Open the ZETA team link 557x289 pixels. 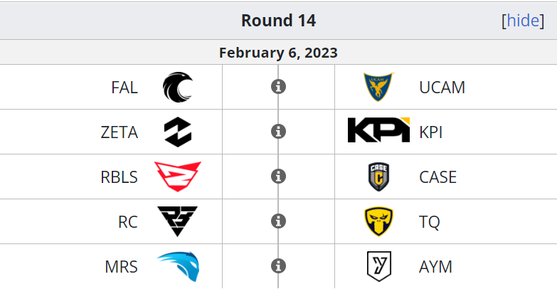pyautogui.click(x=119, y=132)
